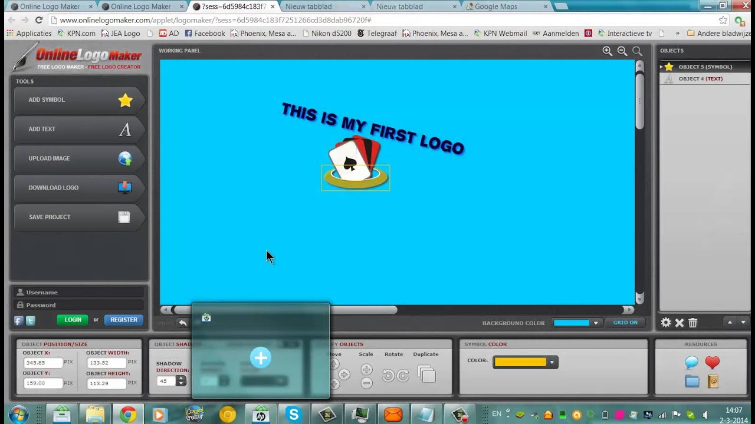Viewport: 755px width, 424px height.
Task: Open the background color dropdown
Action: (596, 323)
